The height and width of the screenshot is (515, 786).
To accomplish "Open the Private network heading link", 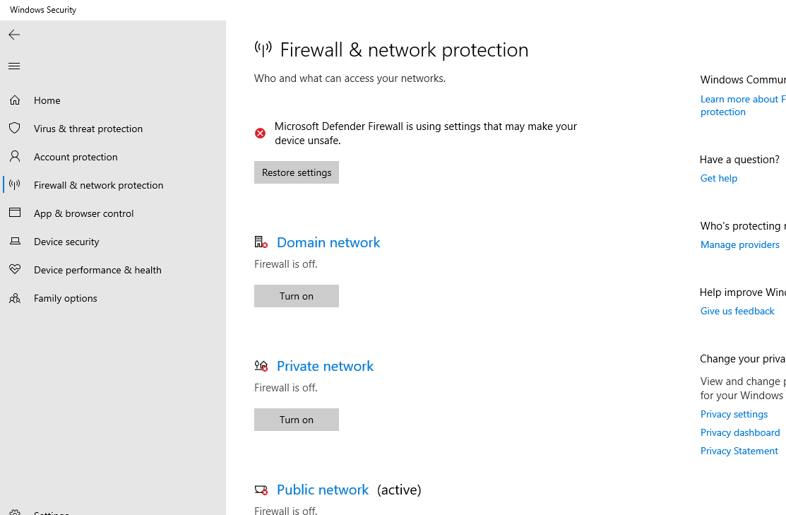I will (x=325, y=366).
